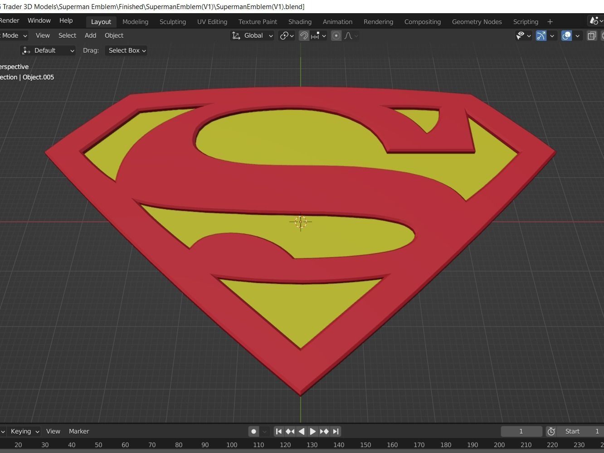
Task: Toggle auto keying record button
Action: [x=253, y=431]
